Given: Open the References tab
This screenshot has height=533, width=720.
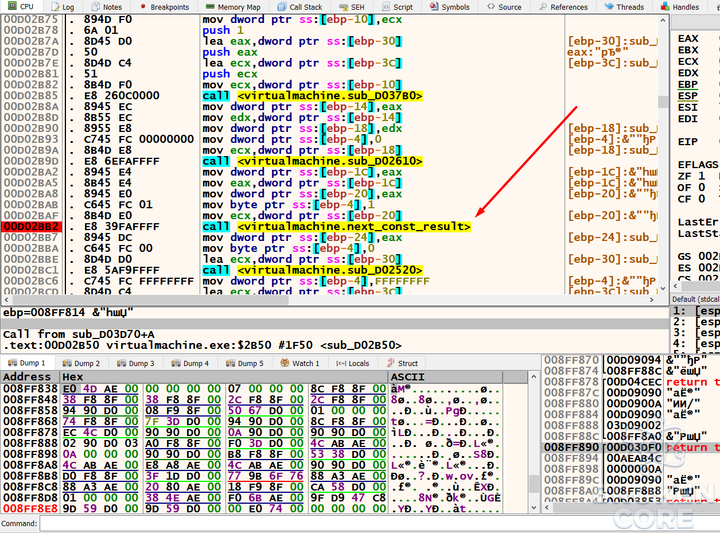Looking at the screenshot, I should pos(563,7).
